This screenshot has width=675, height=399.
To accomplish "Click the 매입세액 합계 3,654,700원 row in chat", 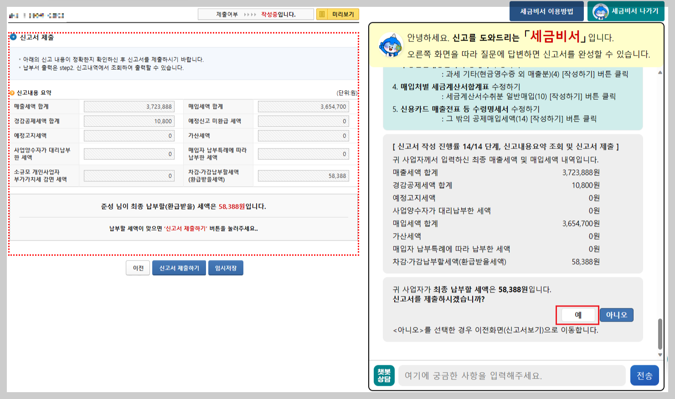I will (x=496, y=224).
